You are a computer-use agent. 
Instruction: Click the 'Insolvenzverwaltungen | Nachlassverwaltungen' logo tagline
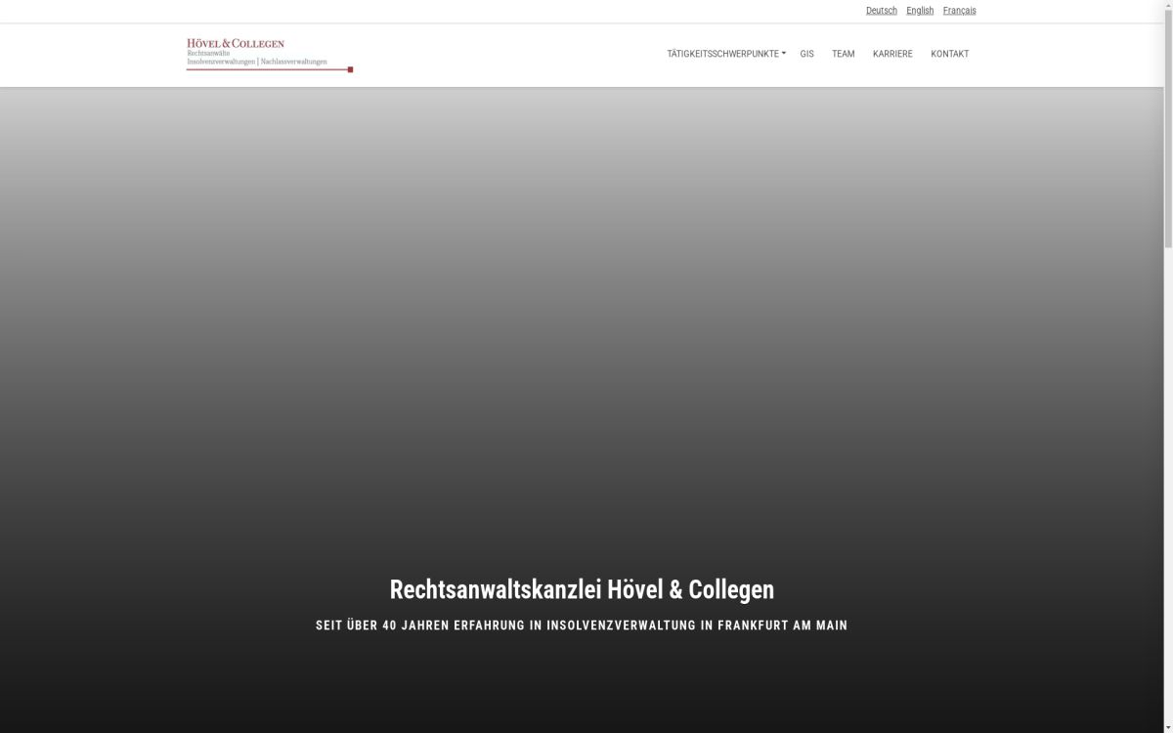coord(257,61)
